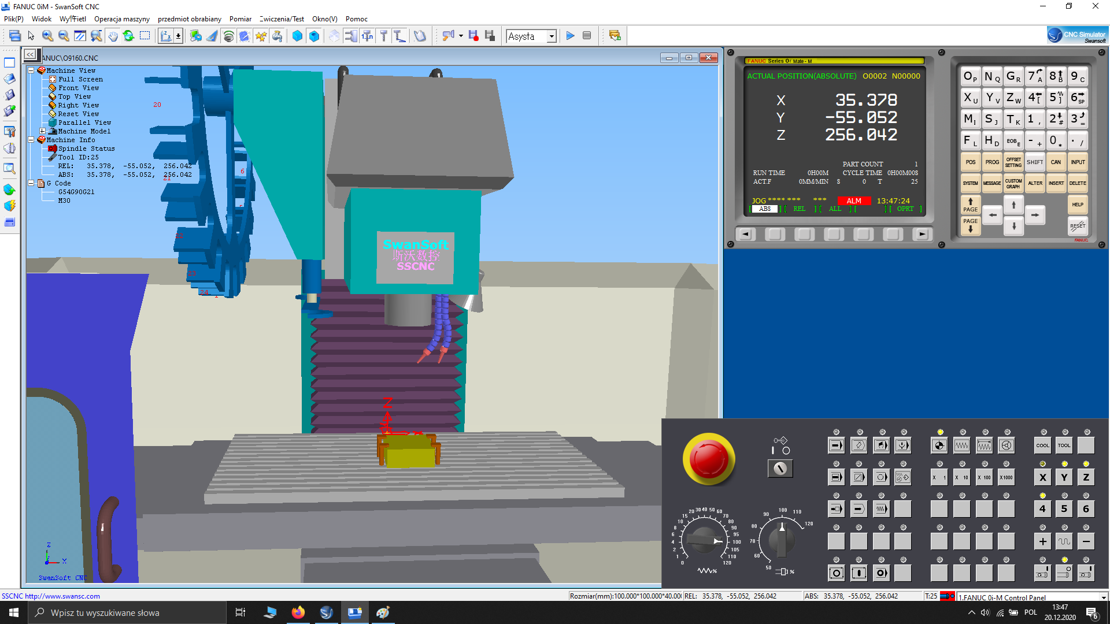Image resolution: width=1110 pixels, height=624 pixels.
Task: Click the arrow pointer tool in toolbar
Action: tap(31, 36)
